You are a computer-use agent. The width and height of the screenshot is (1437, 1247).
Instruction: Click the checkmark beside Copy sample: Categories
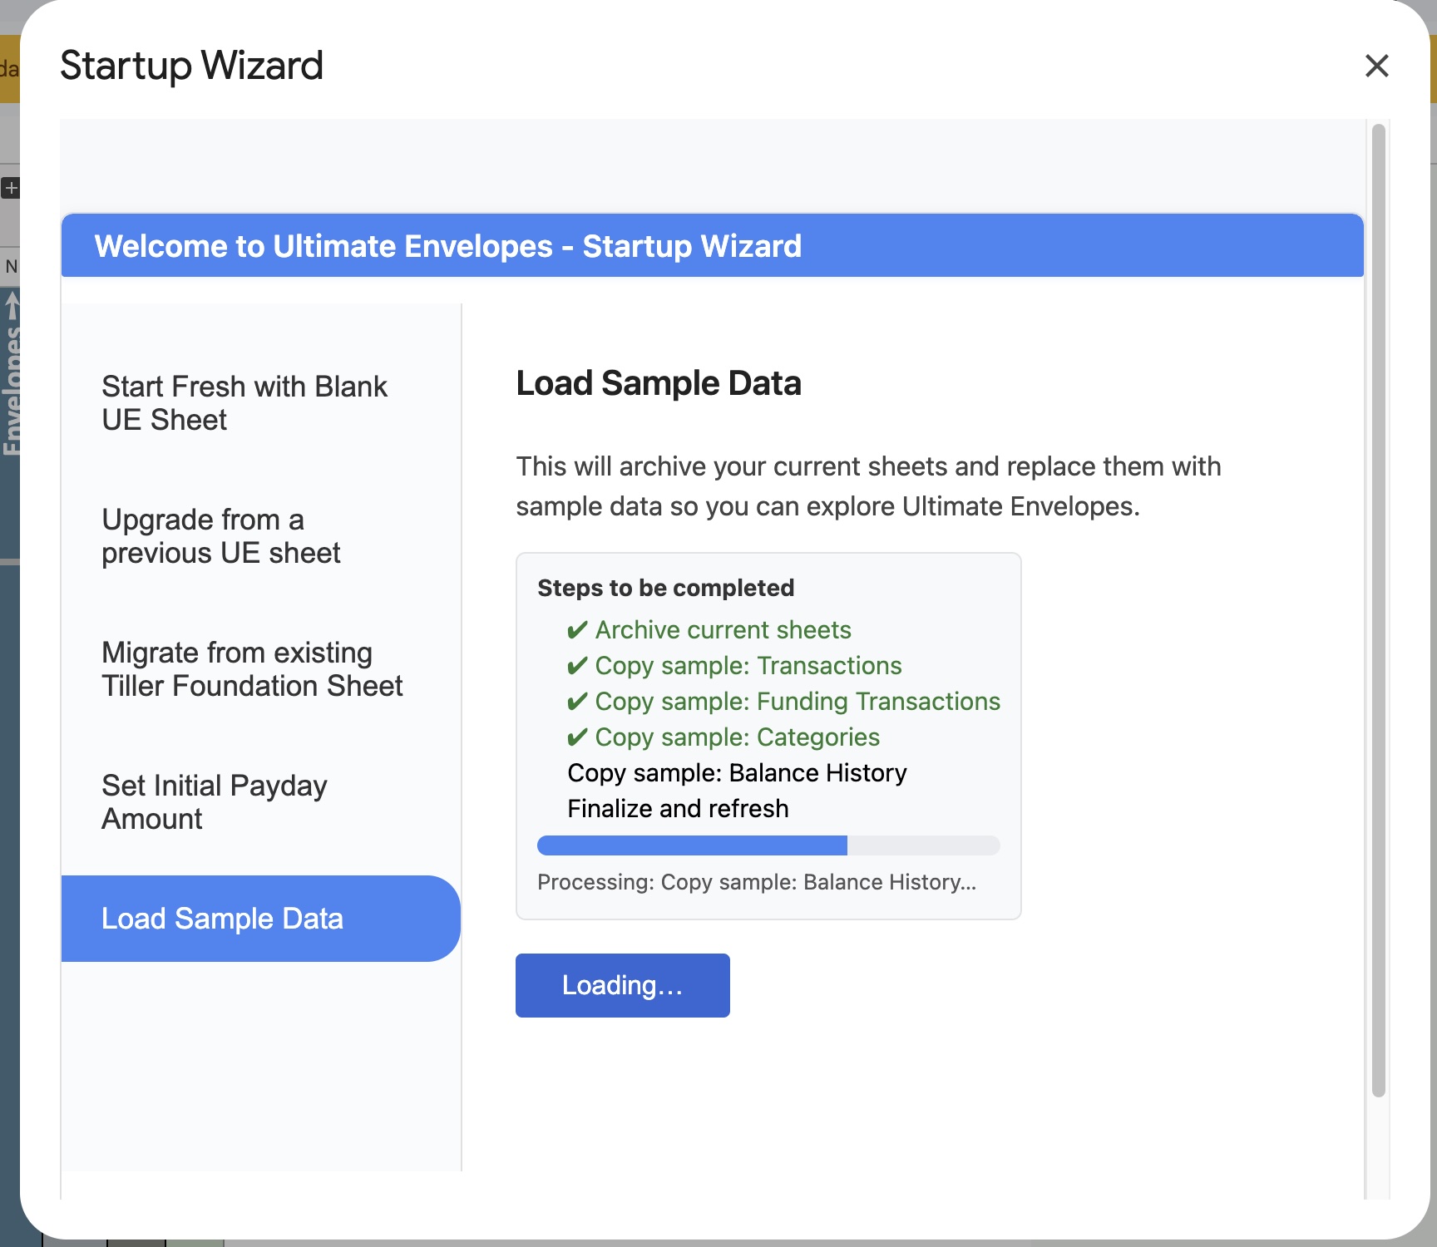(x=577, y=737)
